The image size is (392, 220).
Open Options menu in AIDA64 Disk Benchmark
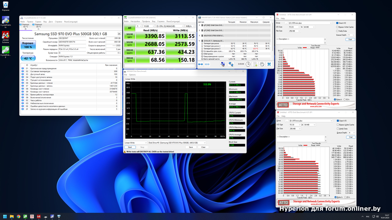tap(132, 75)
